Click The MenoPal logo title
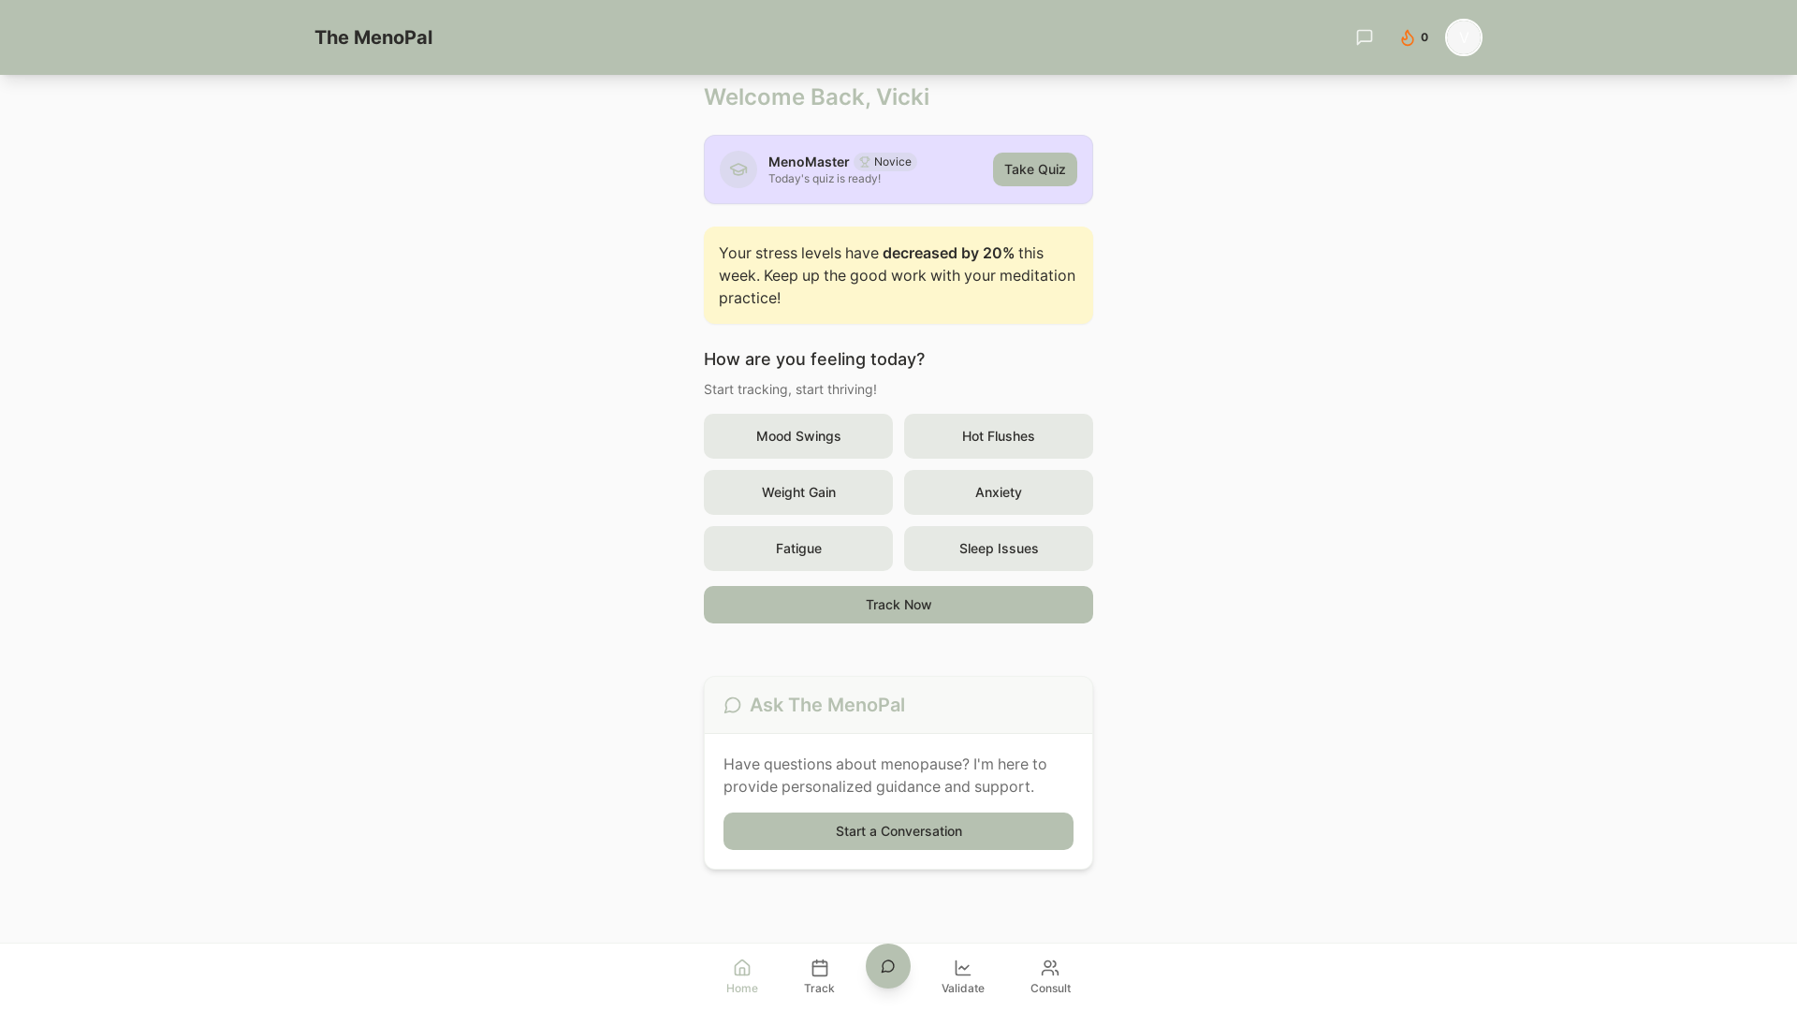 point(373,37)
